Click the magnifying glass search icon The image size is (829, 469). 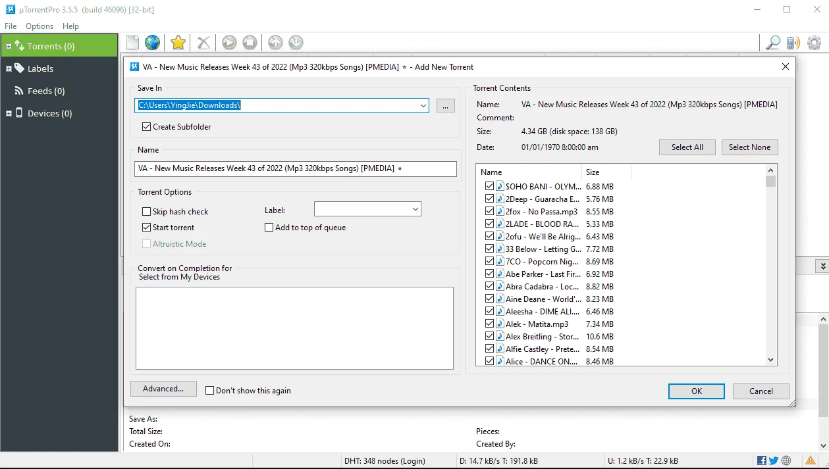point(773,43)
